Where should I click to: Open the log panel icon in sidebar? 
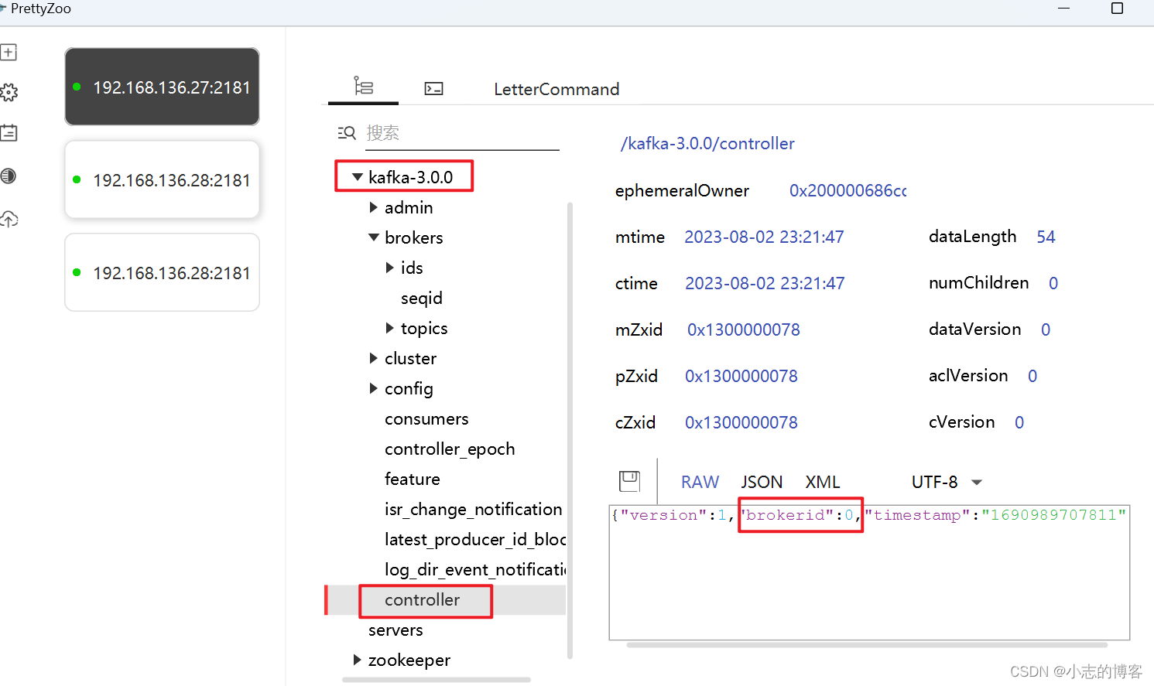point(9,133)
